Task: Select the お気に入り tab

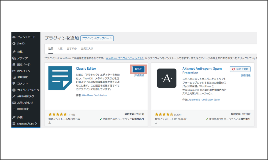Action: click(x=87, y=49)
